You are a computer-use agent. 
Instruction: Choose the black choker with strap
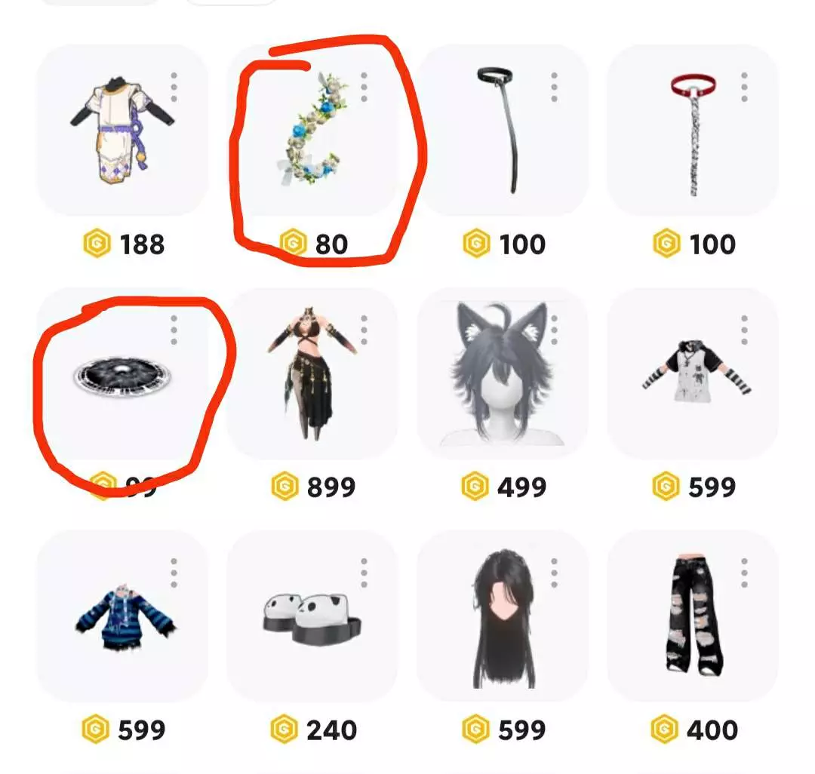[503, 130]
